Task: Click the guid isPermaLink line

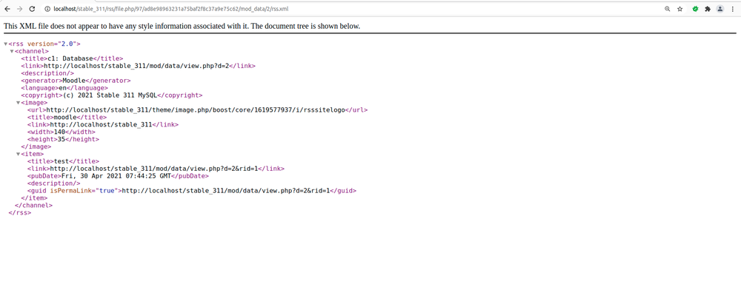Action: coord(191,191)
